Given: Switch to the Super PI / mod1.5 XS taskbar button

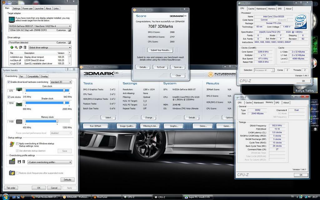Looking at the screenshot, I should (x=198, y=197).
